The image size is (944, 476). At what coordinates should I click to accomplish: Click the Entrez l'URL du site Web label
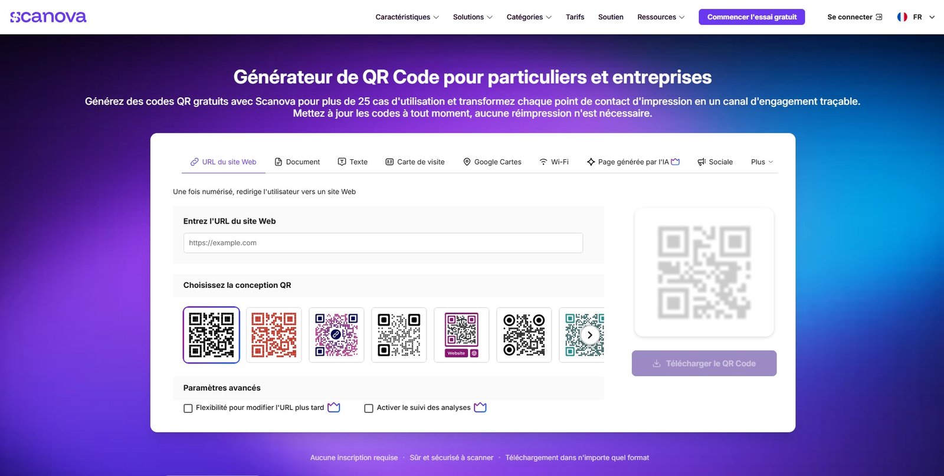[230, 221]
